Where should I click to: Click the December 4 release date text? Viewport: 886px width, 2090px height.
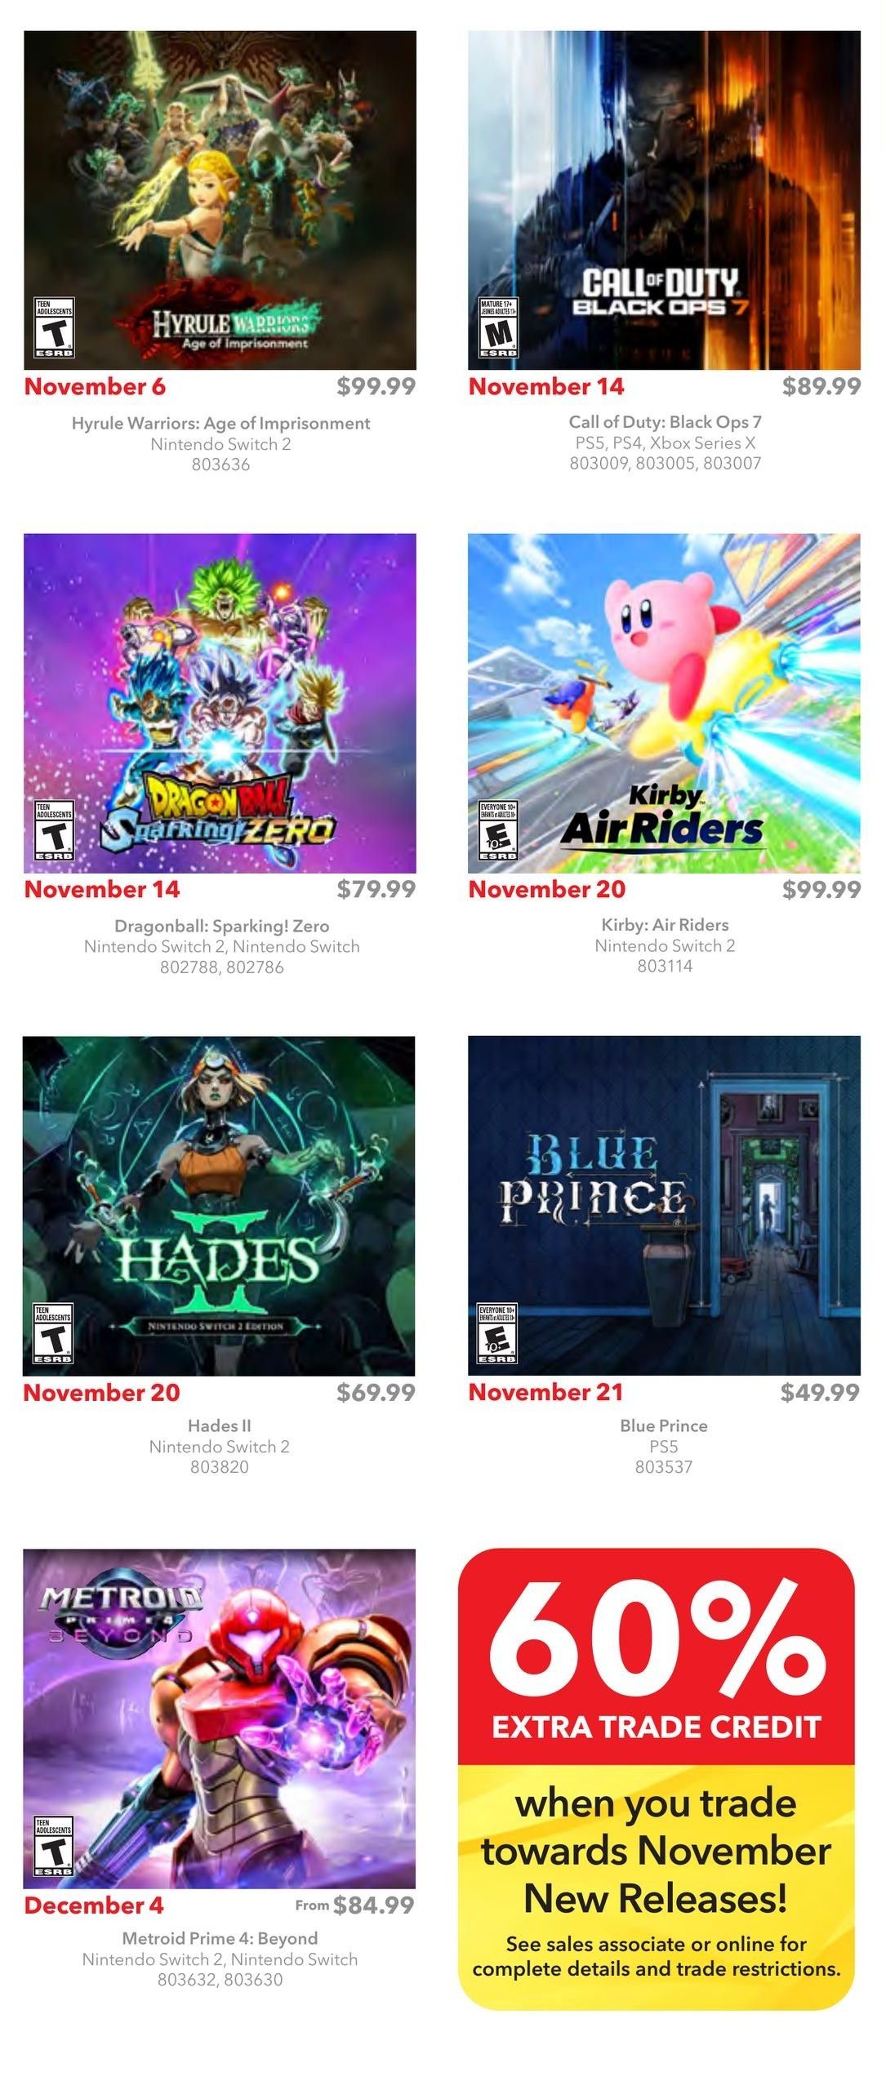[94, 1905]
